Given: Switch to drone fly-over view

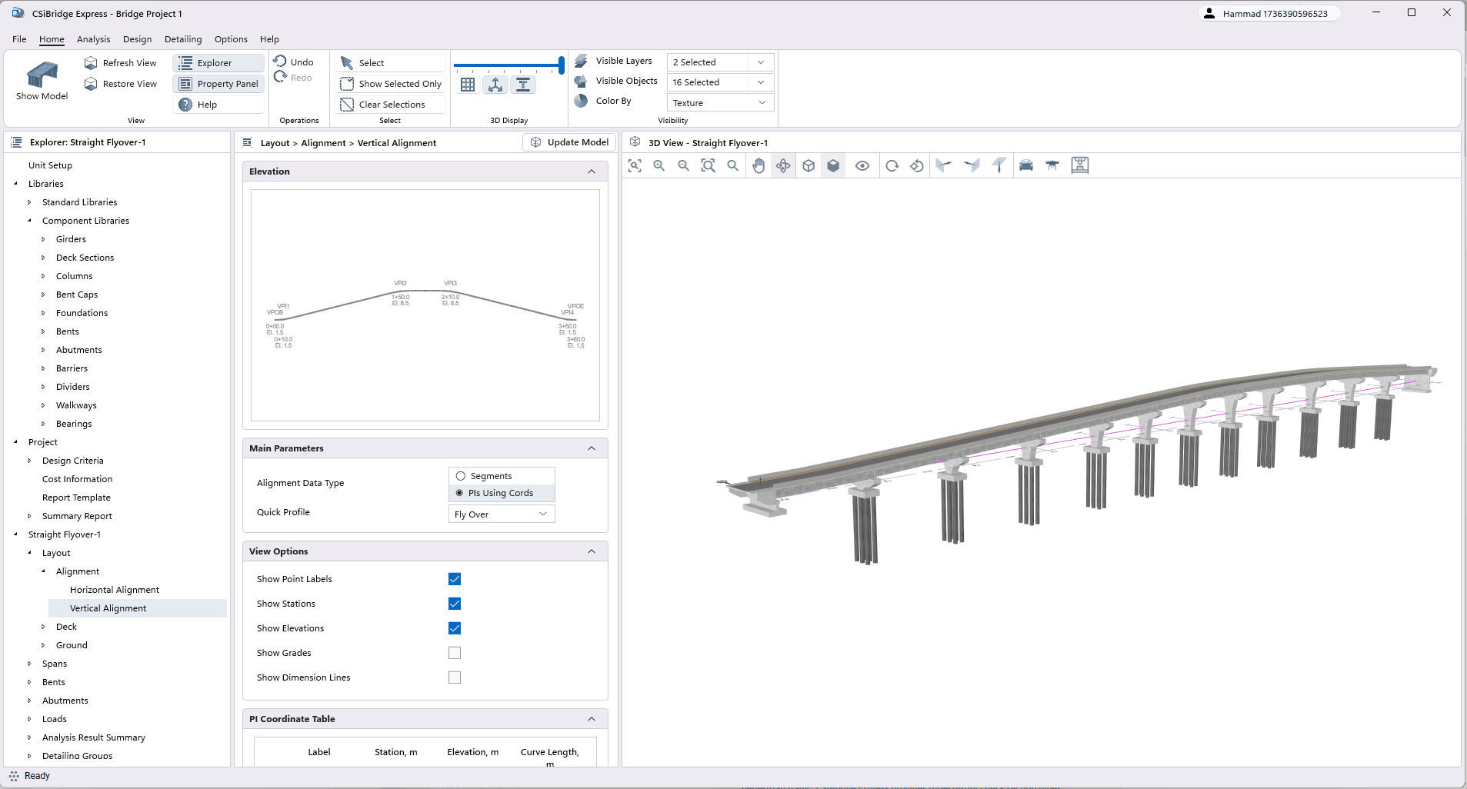Looking at the screenshot, I should click(1052, 165).
